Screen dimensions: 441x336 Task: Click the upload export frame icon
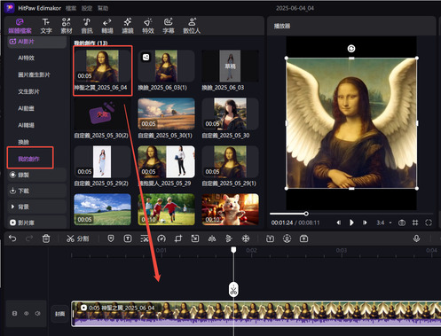pos(303,238)
